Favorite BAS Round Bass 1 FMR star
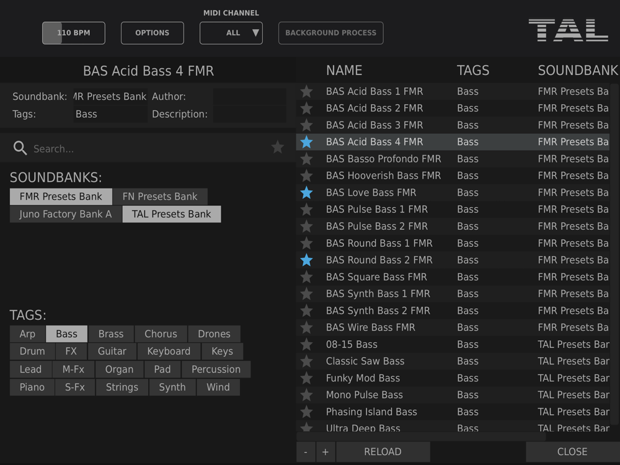This screenshot has width=620, height=465. tap(306, 243)
